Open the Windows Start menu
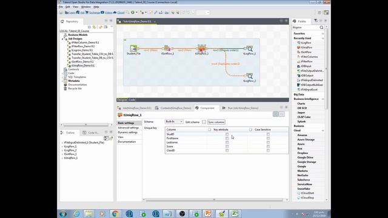This screenshot has width=388, height=218. point(63,214)
